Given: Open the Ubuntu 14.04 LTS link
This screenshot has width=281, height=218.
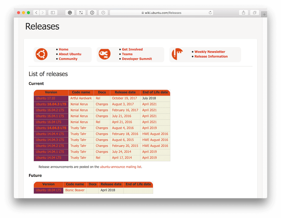Looking at the screenshot, I should pyautogui.click(x=49, y=158).
